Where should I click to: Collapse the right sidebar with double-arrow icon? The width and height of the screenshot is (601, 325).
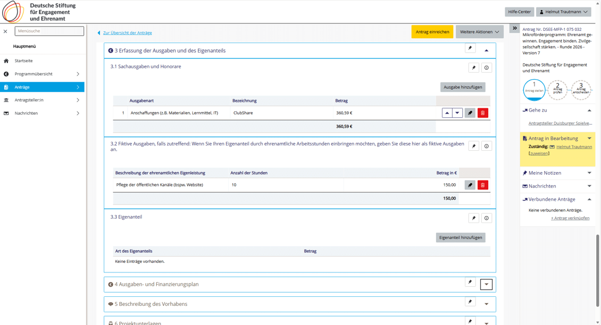pos(514,28)
